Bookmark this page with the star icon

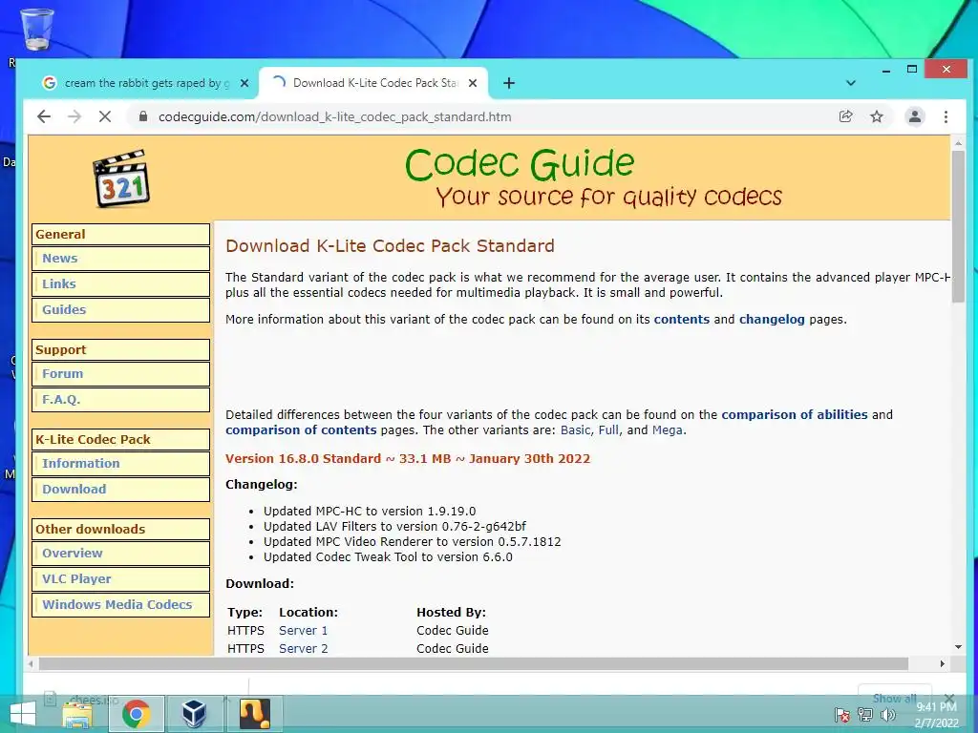[877, 116]
